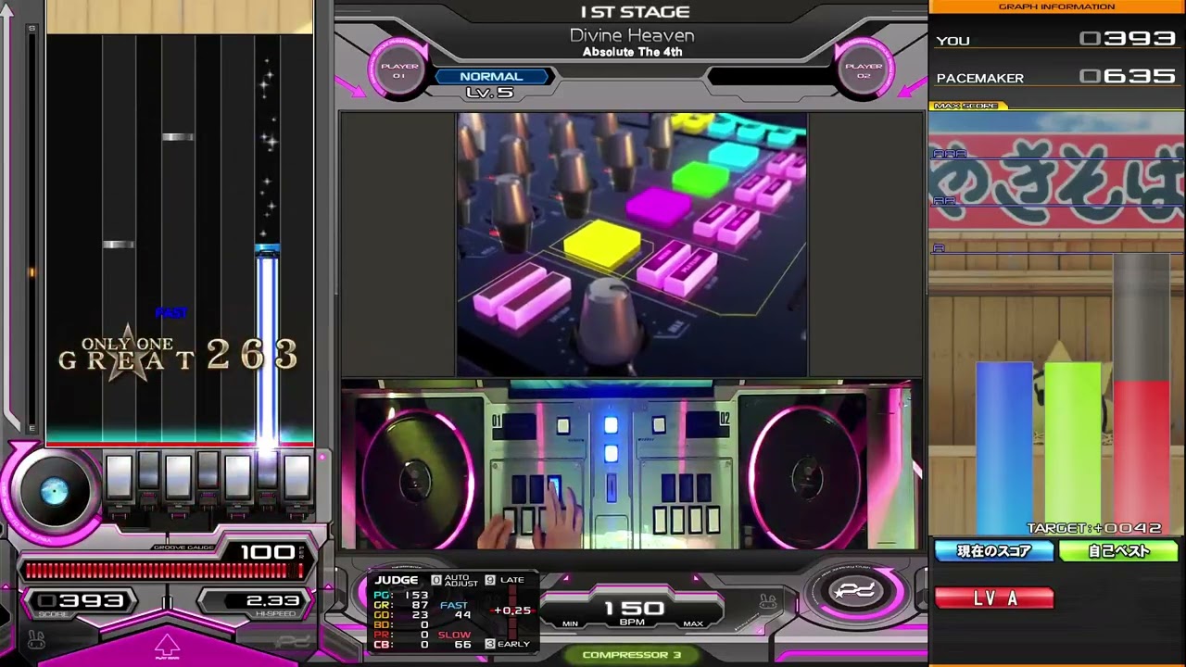Click the TARGET:+0042 readout
Screen dimensions: 1186x667
click(x=1093, y=528)
